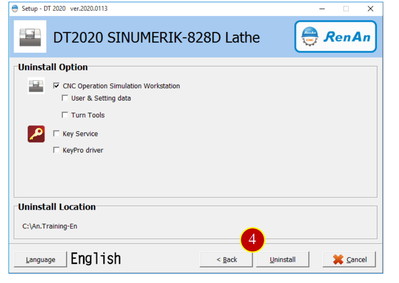399x283 pixels.
Task: Click the Uninstall Option heading
Action: click(53, 67)
